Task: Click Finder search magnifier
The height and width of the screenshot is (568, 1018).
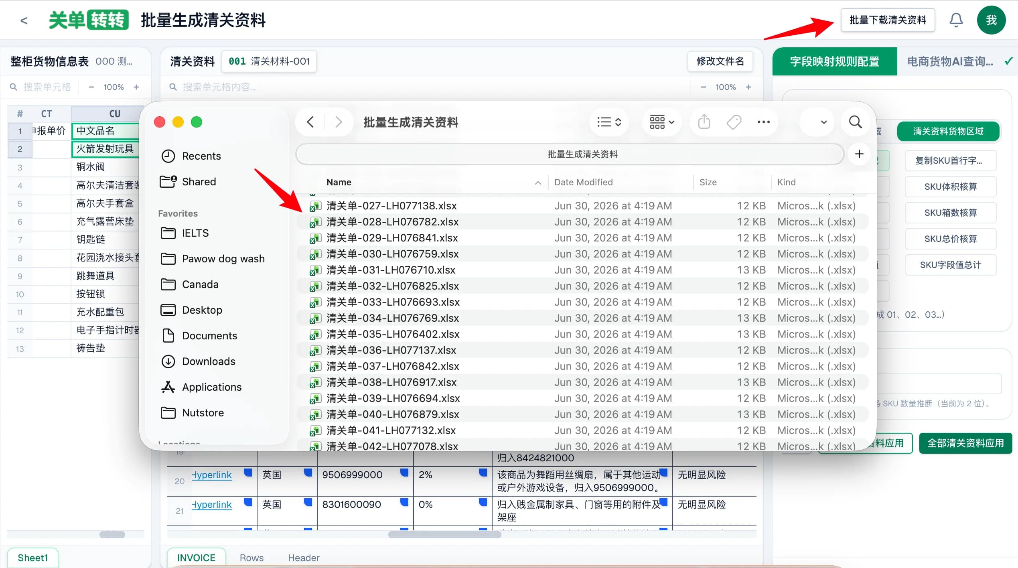Action: click(x=855, y=122)
